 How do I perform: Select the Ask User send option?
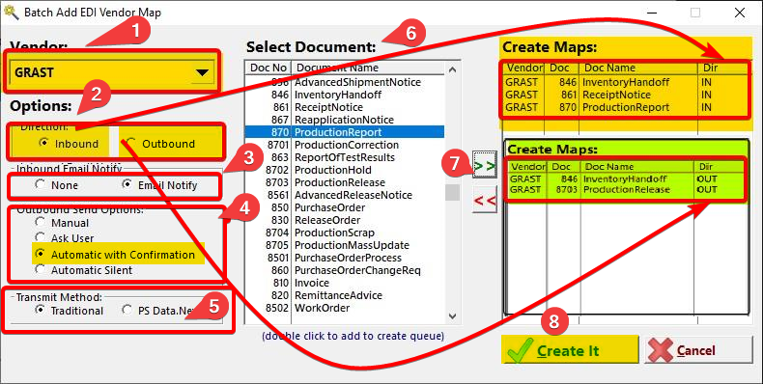point(41,237)
